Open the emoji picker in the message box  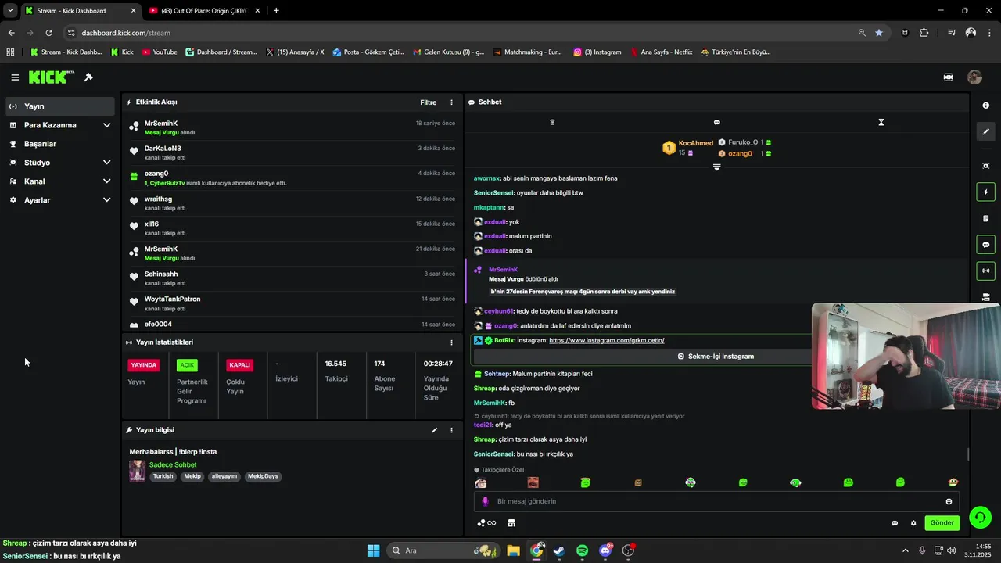(949, 501)
